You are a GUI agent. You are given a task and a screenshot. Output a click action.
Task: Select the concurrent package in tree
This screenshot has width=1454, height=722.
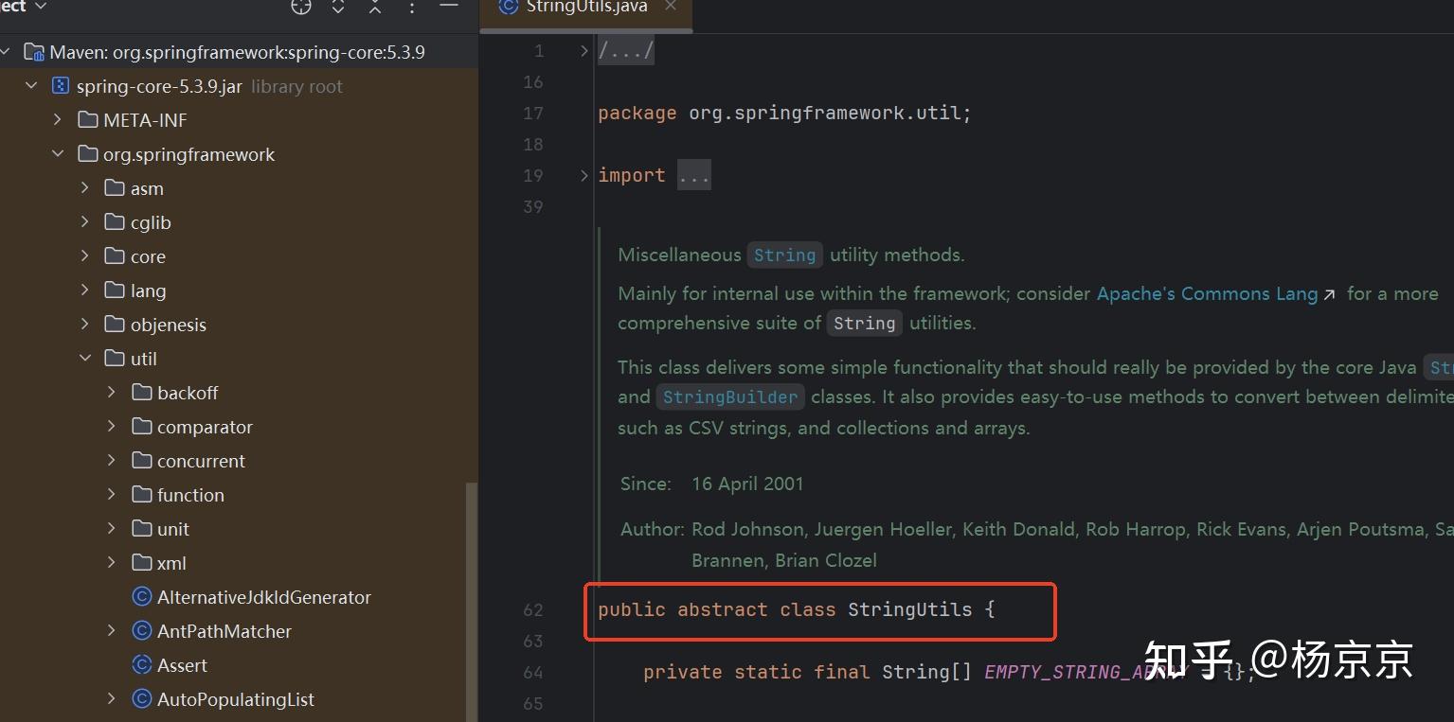pos(201,461)
